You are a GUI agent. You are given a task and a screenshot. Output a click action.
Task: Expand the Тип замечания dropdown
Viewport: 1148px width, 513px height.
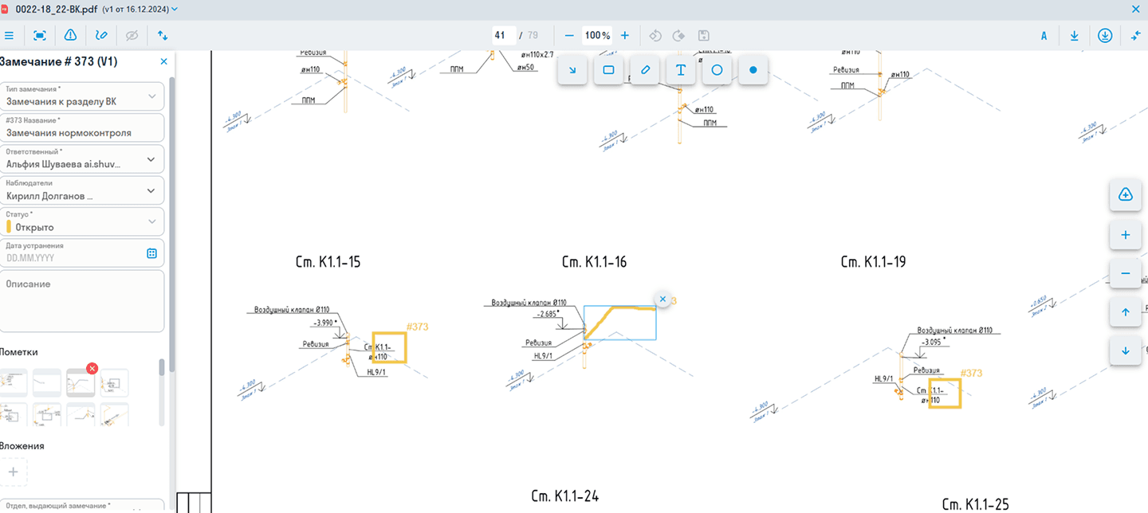(151, 96)
